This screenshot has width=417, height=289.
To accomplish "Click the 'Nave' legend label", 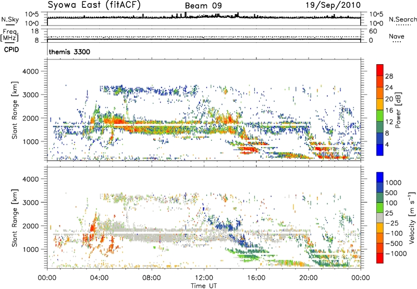I will [397, 36].
